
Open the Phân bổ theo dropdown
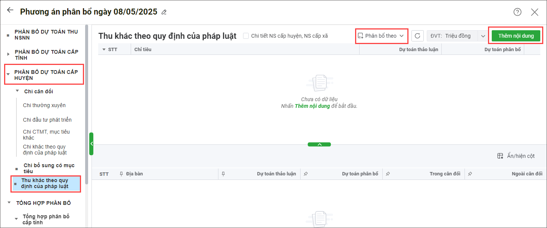pyautogui.click(x=381, y=36)
